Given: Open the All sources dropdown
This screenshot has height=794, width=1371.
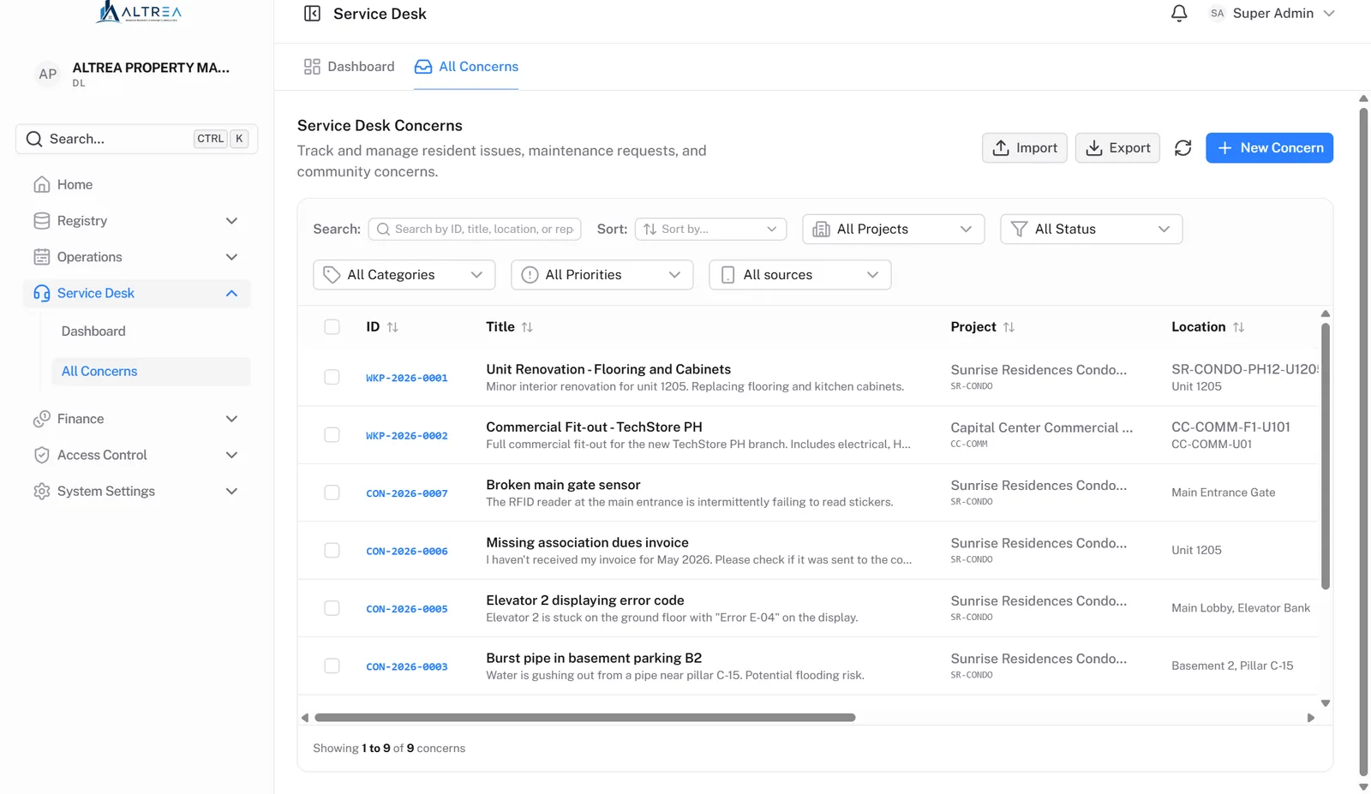Looking at the screenshot, I should point(799,275).
